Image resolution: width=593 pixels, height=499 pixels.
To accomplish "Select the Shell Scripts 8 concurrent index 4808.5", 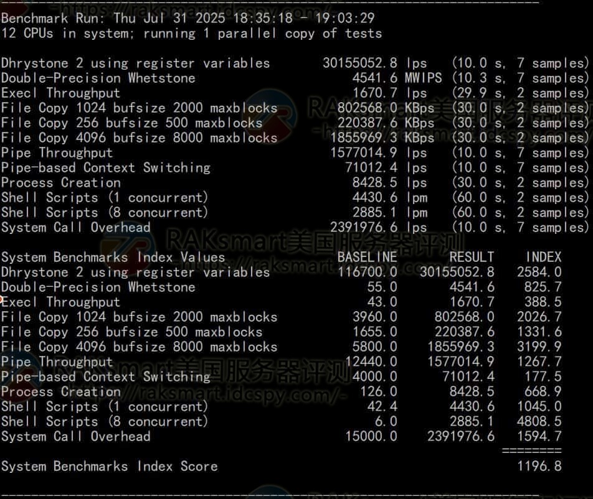I will click(539, 421).
